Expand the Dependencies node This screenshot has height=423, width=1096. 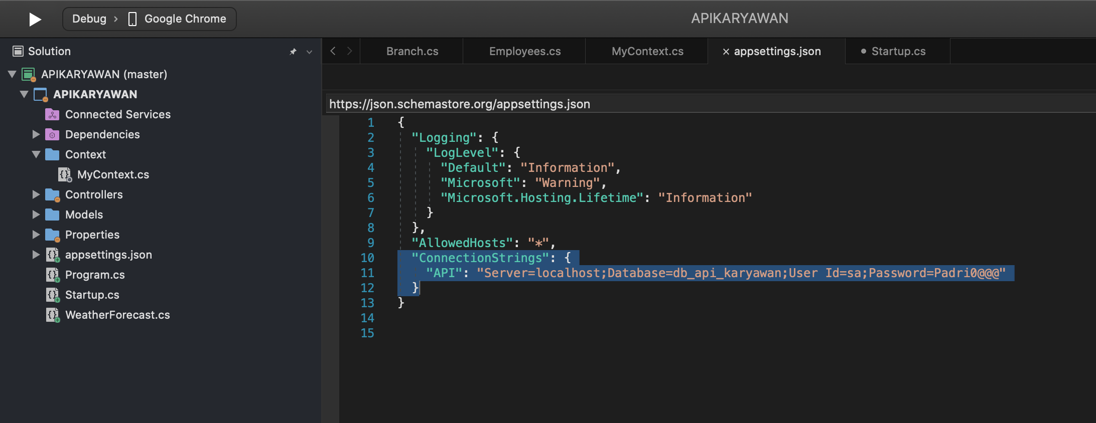pyautogui.click(x=36, y=134)
